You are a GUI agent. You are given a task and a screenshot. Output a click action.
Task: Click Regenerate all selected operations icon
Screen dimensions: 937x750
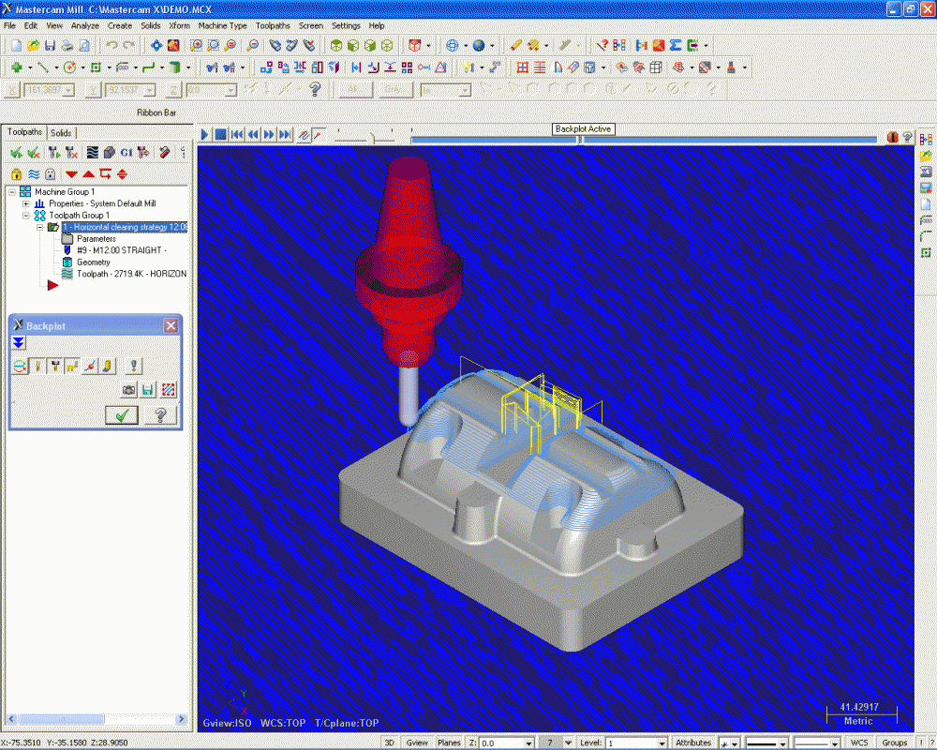click(x=54, y=153)
